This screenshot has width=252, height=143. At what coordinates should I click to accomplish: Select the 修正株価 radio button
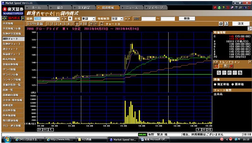[215, 85]
